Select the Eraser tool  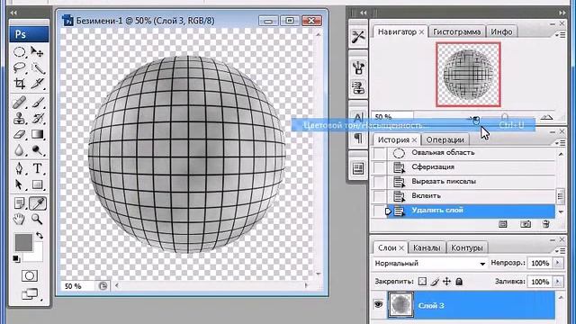[20, 134]
